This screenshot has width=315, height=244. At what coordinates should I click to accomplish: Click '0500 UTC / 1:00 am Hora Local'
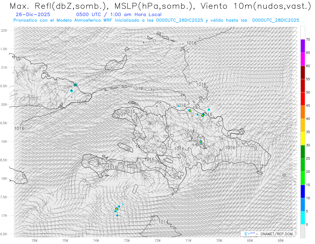pyautogui.click(x=119, y=14)
